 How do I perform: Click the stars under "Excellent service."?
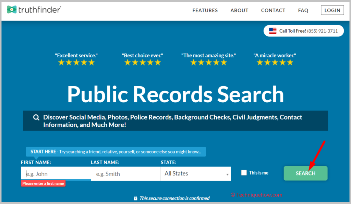point(76,63)
